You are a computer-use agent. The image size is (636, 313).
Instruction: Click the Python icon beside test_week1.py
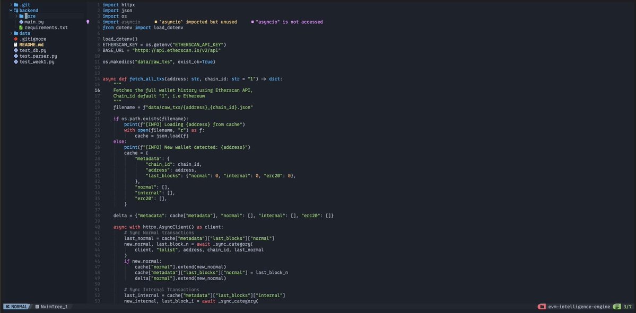coord(16,61)
